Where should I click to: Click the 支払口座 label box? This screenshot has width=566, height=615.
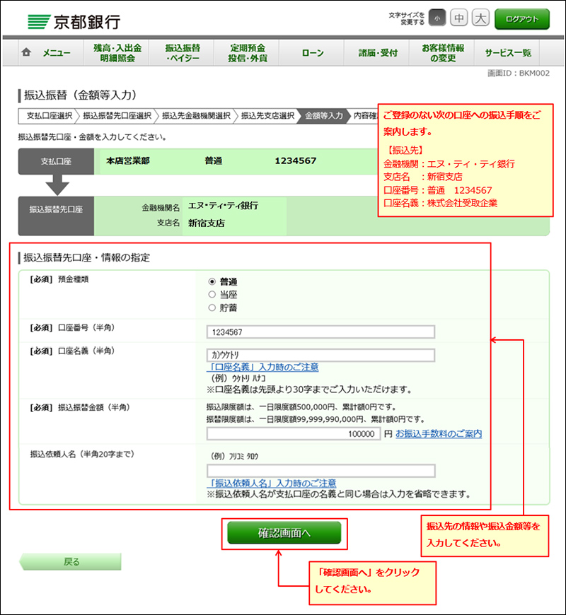pos(56,161)
